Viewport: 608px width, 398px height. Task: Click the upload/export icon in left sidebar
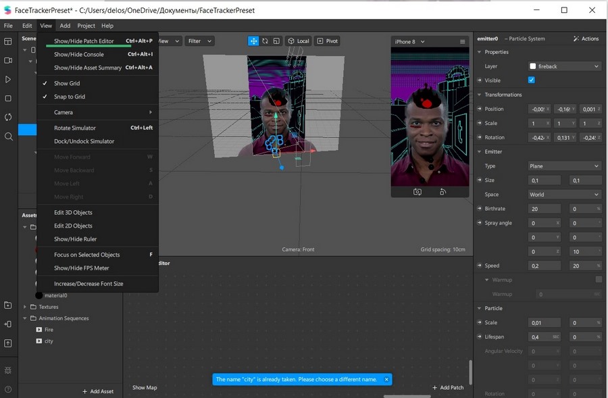(x=8, y=343)
